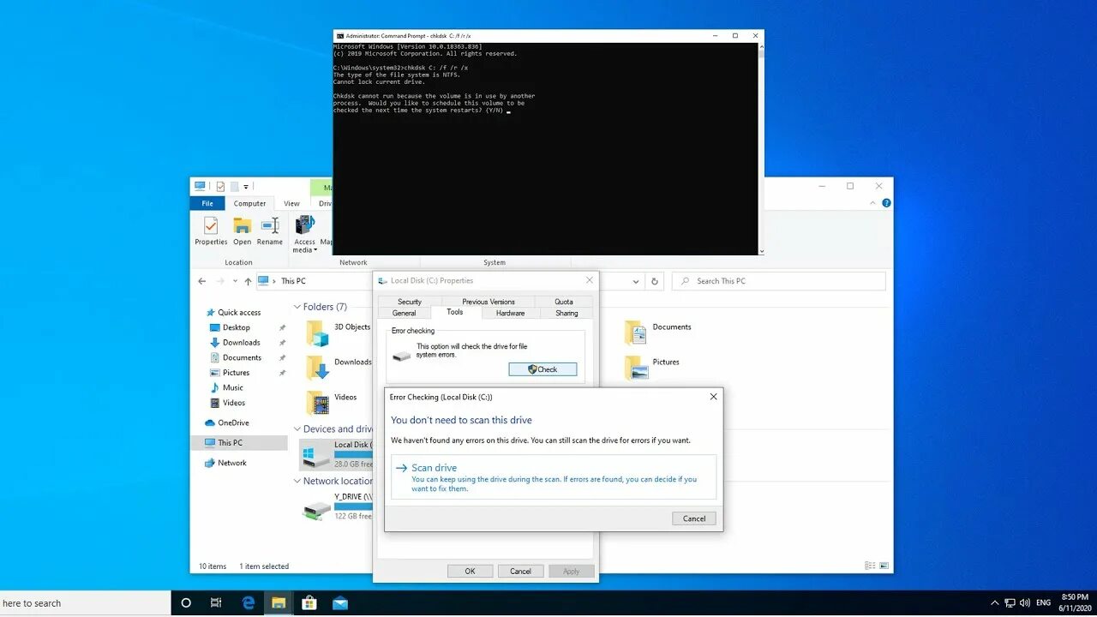Launch Microsoft Edge from taskbar
This screenshot has height=617, width=1097.
tap(248, 603)
